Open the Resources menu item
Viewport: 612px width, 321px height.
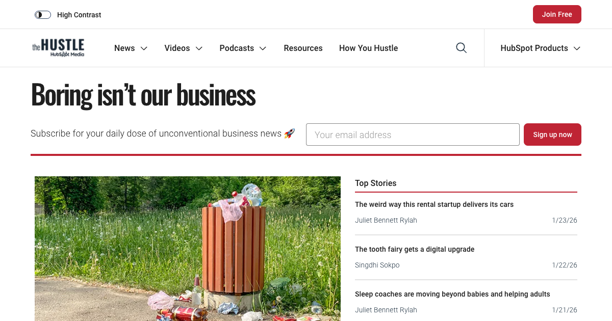pos(303,48)
